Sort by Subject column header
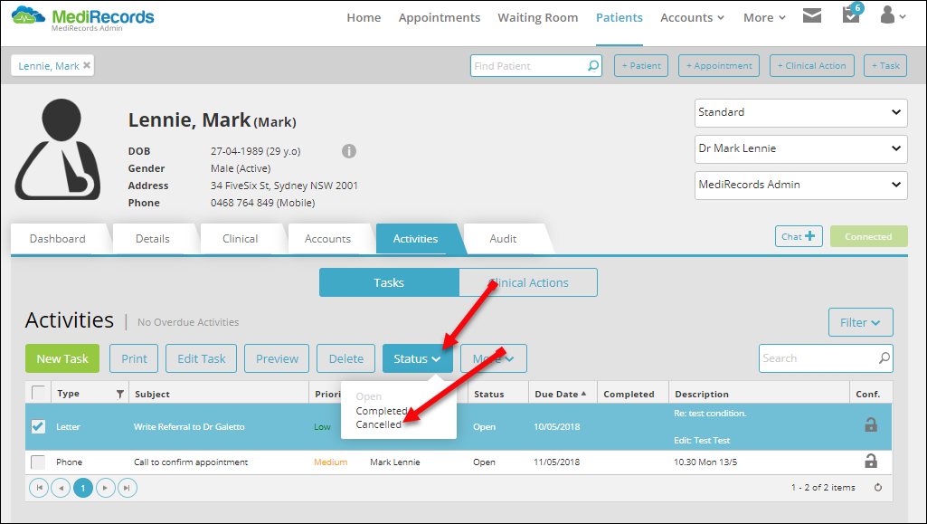Screen dimensions: 927x524 pos(219,394)
